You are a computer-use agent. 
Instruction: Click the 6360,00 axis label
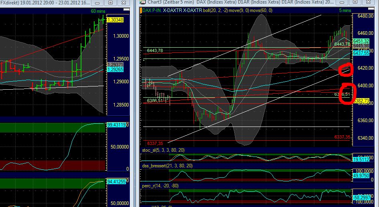pyautogui.click(x=365, y=121)
